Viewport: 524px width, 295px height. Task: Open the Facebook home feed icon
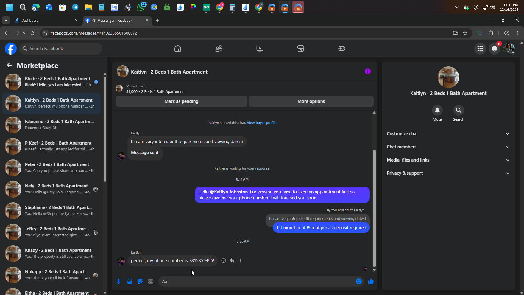178,49
